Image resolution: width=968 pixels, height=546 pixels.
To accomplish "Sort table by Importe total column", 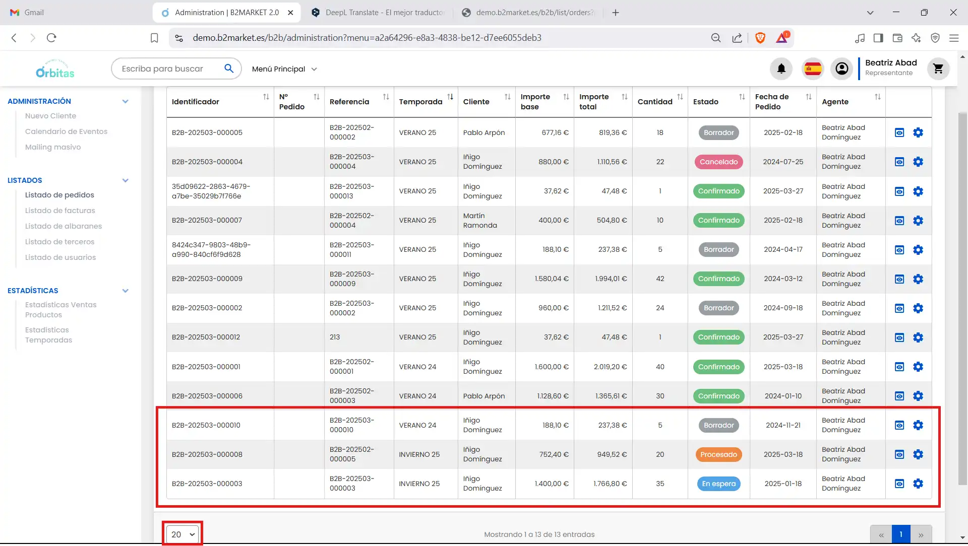I will pos(624,97).
